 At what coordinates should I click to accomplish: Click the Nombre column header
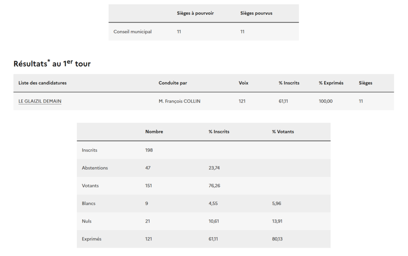tap(154, 132)
